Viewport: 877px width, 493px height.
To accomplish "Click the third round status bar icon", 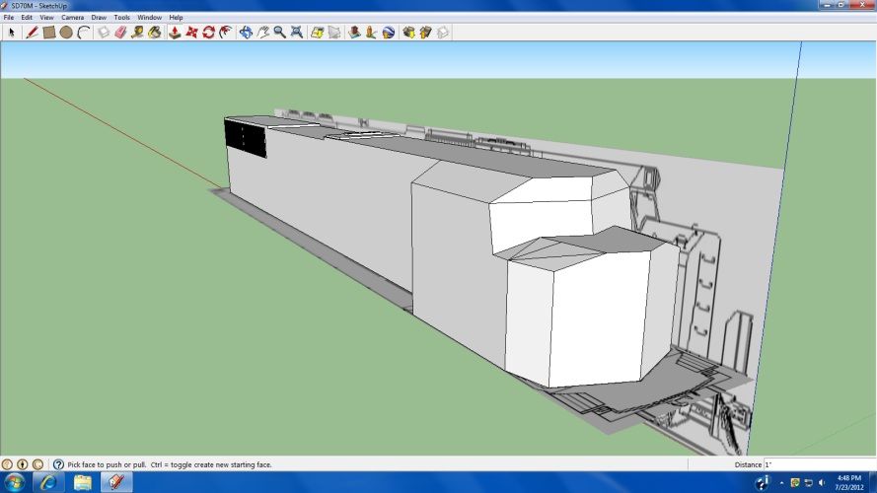I will click(x=37, y=464).
